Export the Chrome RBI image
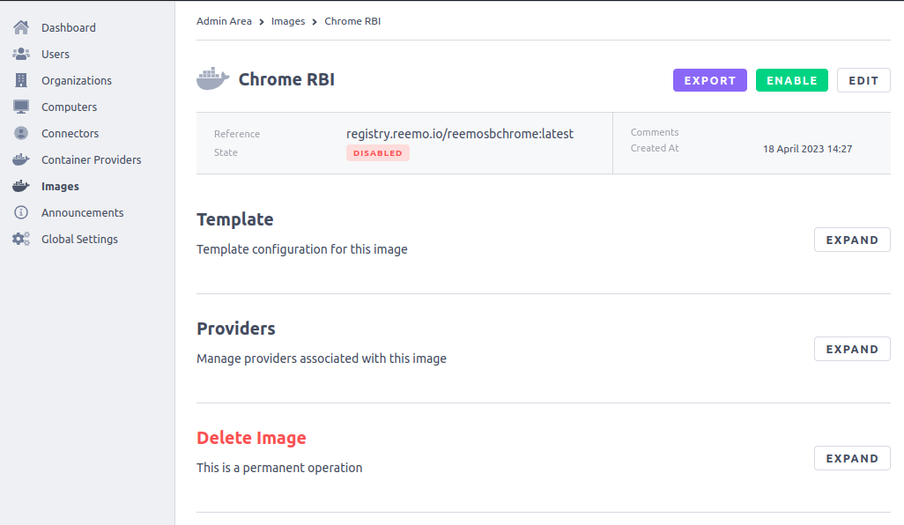The width and height of the screenshot is (904, 525). (709, 80)
